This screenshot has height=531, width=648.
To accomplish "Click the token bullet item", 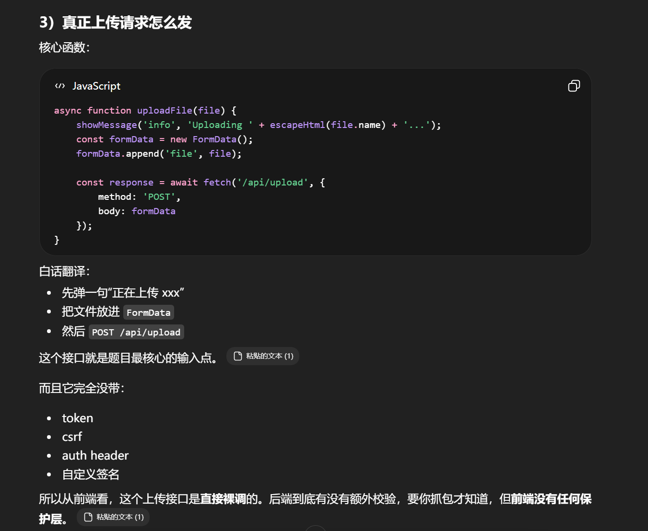I will pyautogui.click(x=77, y=418).
